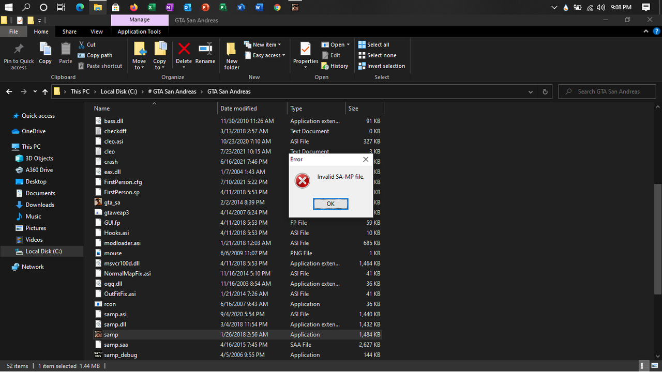Viewport: 662px width, 372px height.
Task: Sort by Size column header
Action: tap(364, 109)
